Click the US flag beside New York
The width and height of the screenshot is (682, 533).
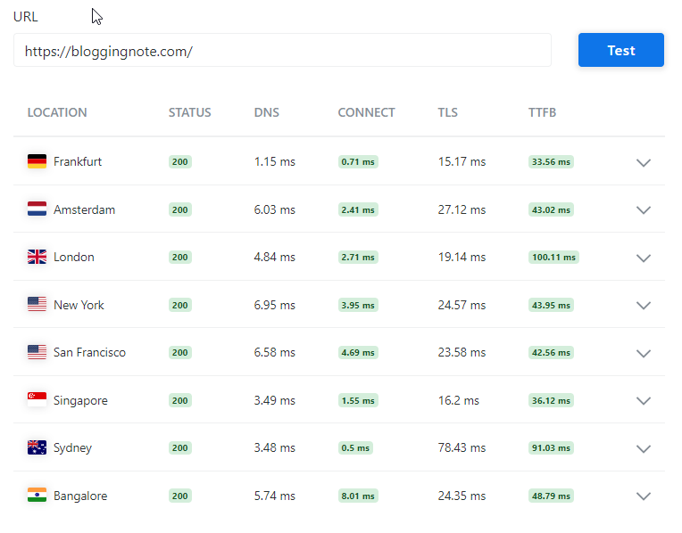tap(37, 304)
